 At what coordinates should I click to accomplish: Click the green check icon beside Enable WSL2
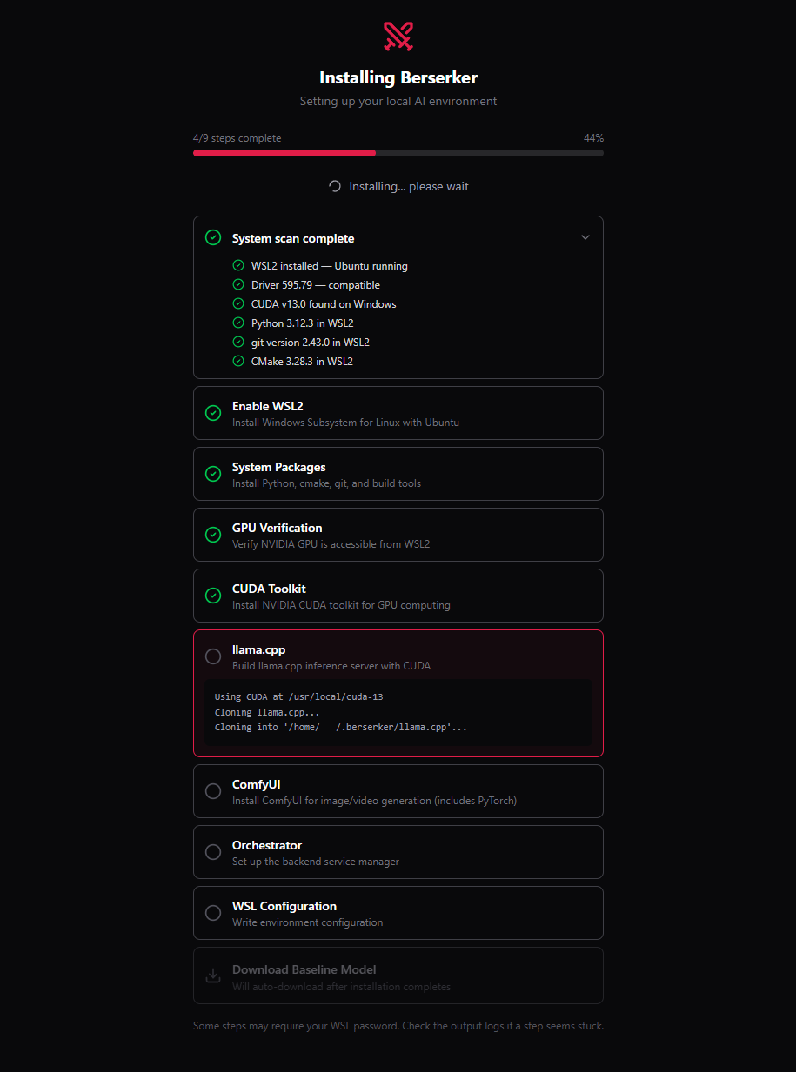(213, 413)
